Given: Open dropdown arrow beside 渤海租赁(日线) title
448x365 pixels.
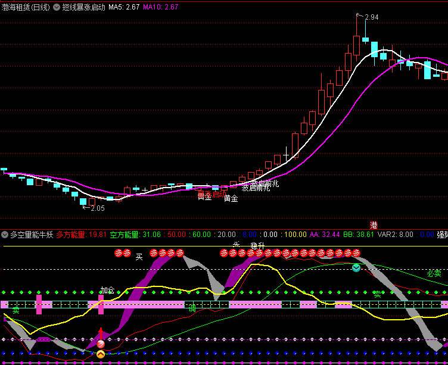Looking at the screenshot, I should (x=57, y=7).
